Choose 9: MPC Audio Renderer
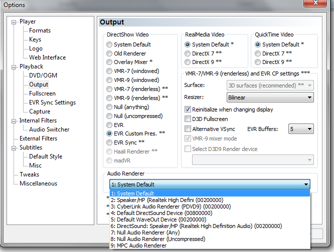Image resolution: width=334 pixels, height=252 pixels. (210, 245)
